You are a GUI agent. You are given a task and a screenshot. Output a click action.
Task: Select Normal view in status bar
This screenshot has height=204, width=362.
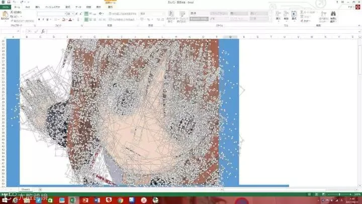[x=309, y=194]
